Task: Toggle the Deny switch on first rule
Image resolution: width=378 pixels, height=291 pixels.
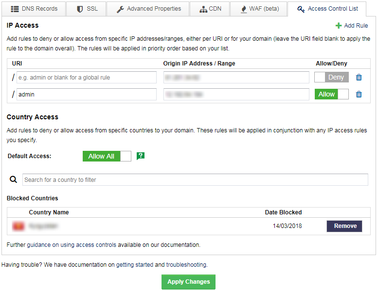Action: (331, 77)
